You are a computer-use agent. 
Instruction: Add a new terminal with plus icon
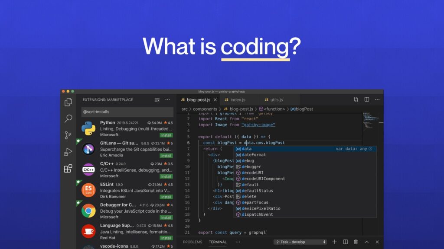(x=334, y=242)
